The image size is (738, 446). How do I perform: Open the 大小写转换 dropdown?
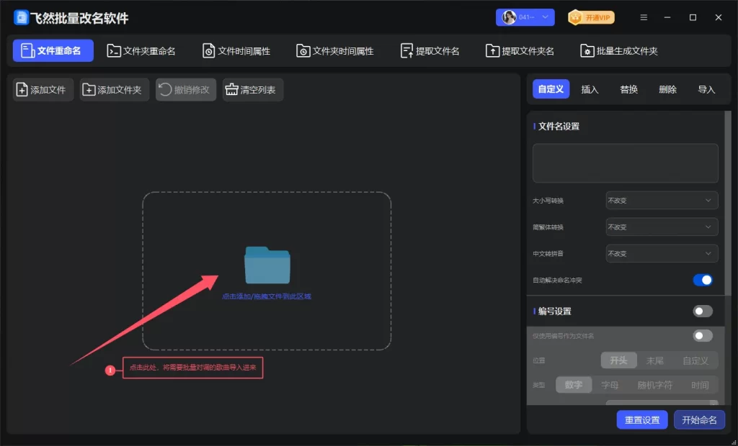pos(662,200)
